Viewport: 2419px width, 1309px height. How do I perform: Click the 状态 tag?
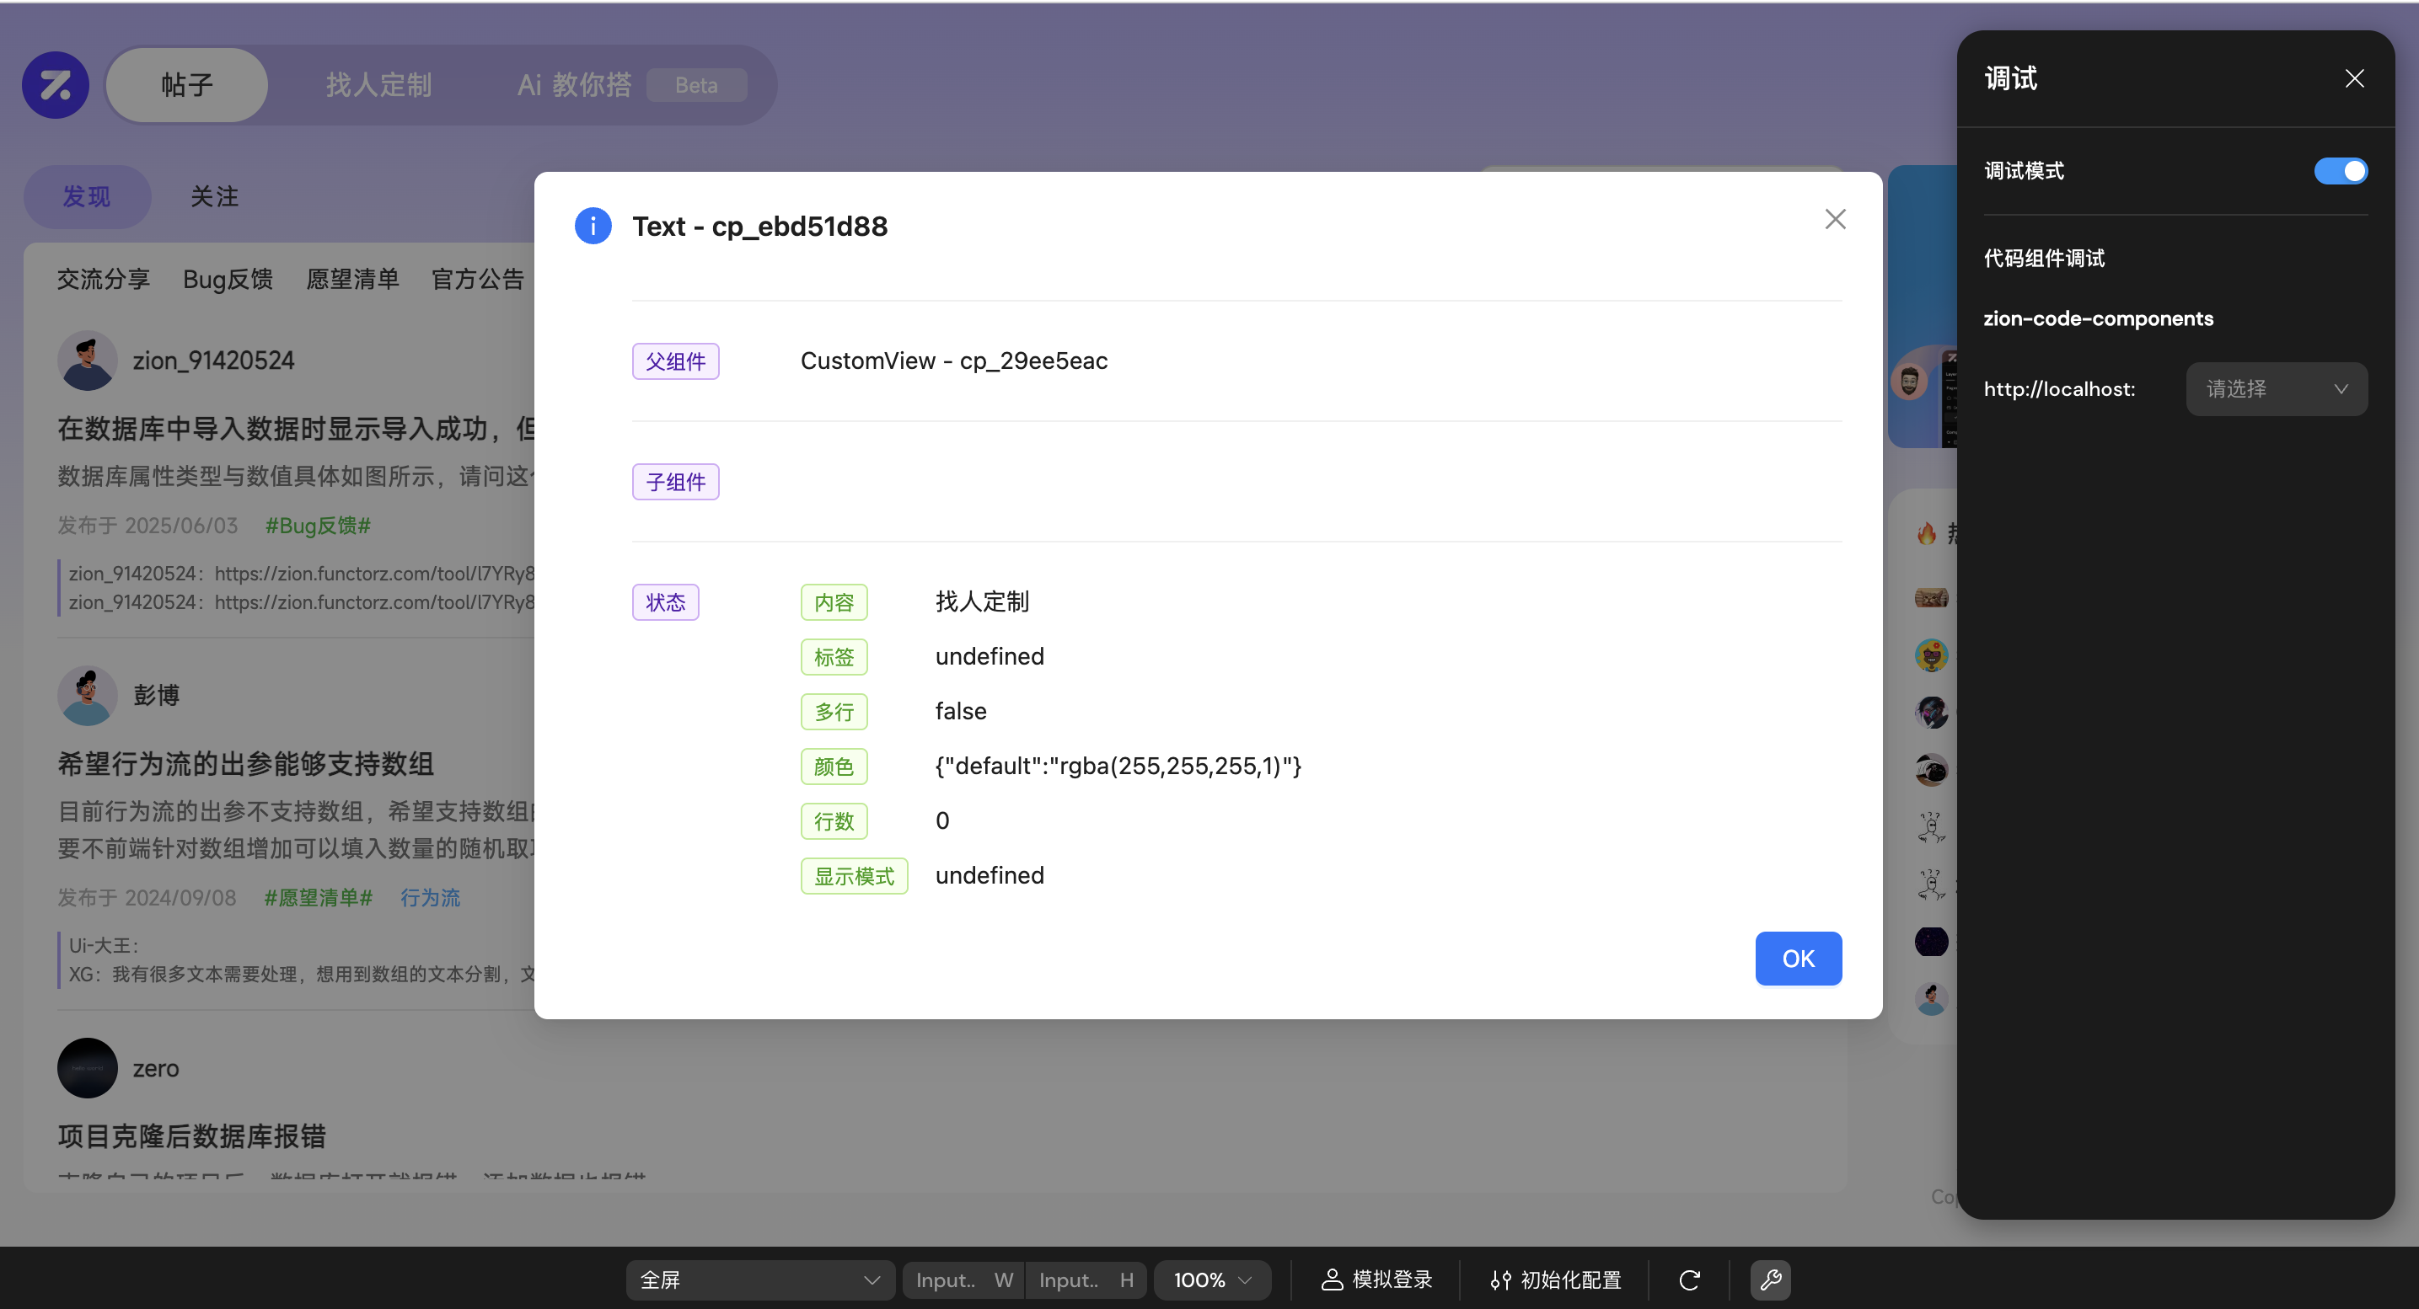(x=665, y=601)
